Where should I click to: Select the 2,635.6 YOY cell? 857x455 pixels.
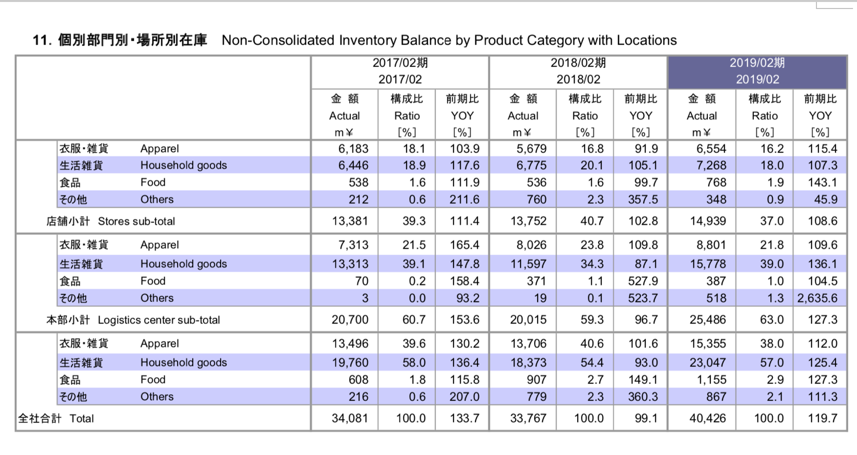click(x=817, y=298)
